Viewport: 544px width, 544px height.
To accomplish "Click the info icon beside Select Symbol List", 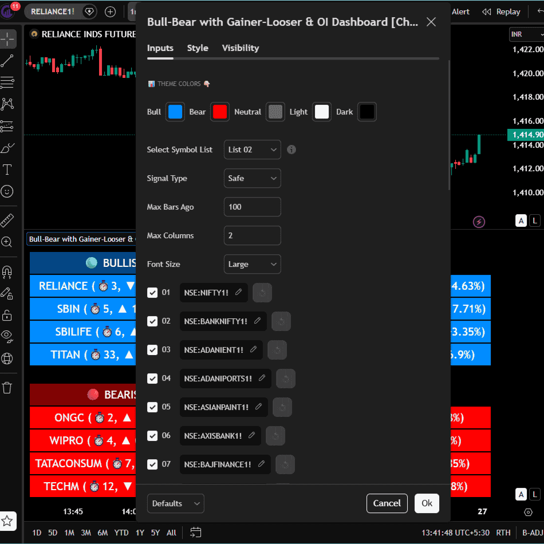I will pos(291,150).
